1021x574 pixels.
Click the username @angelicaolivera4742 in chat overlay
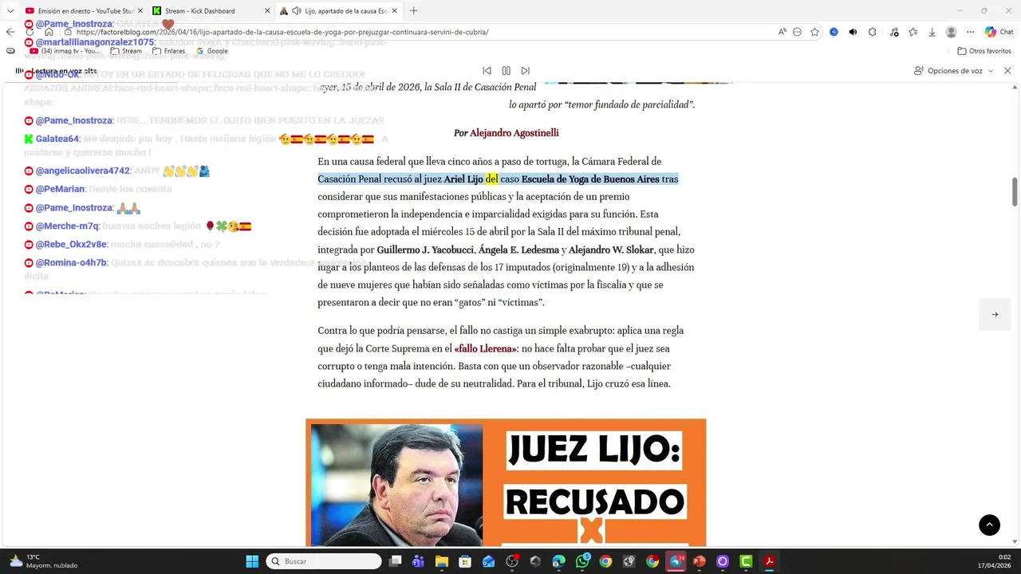click(82, 171)
